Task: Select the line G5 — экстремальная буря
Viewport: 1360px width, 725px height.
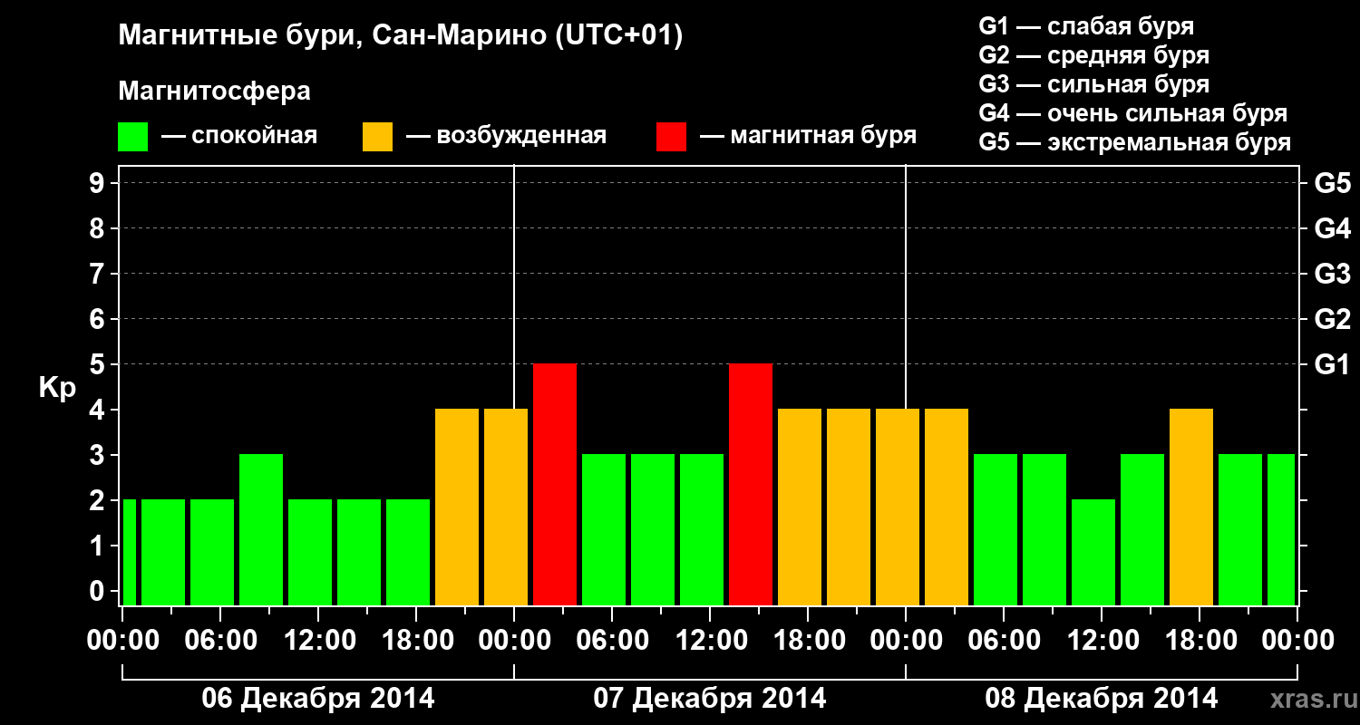Action: (1135, 142)
